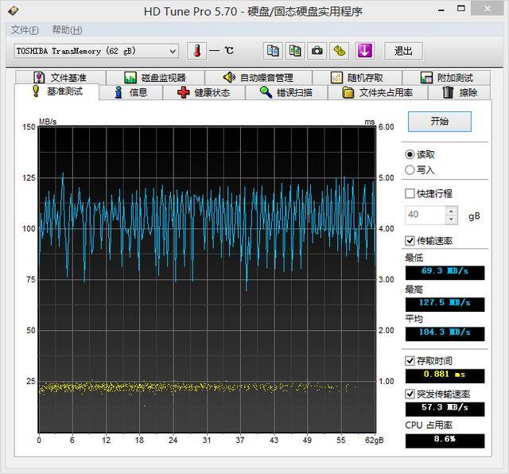Enable the 快捷行程 checkbox
Viewport: 509px width, 474px height.
[410, 193]
